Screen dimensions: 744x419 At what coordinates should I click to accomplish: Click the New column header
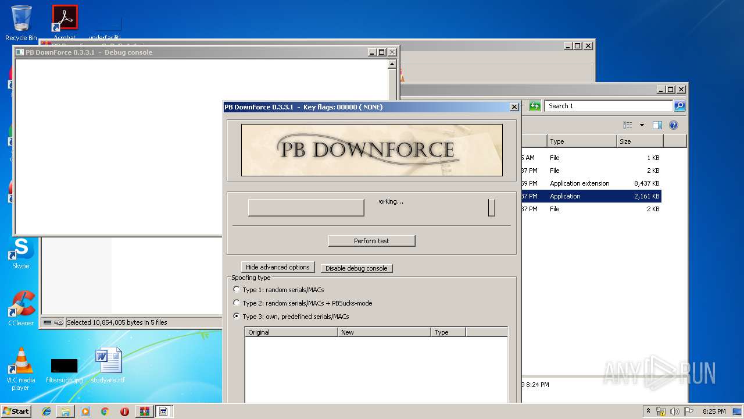coord(384,332)
